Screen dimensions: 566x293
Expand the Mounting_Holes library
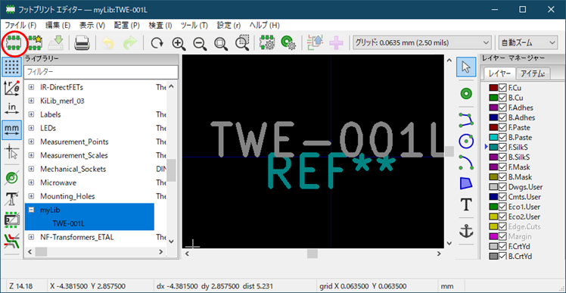tap(31, 197)
